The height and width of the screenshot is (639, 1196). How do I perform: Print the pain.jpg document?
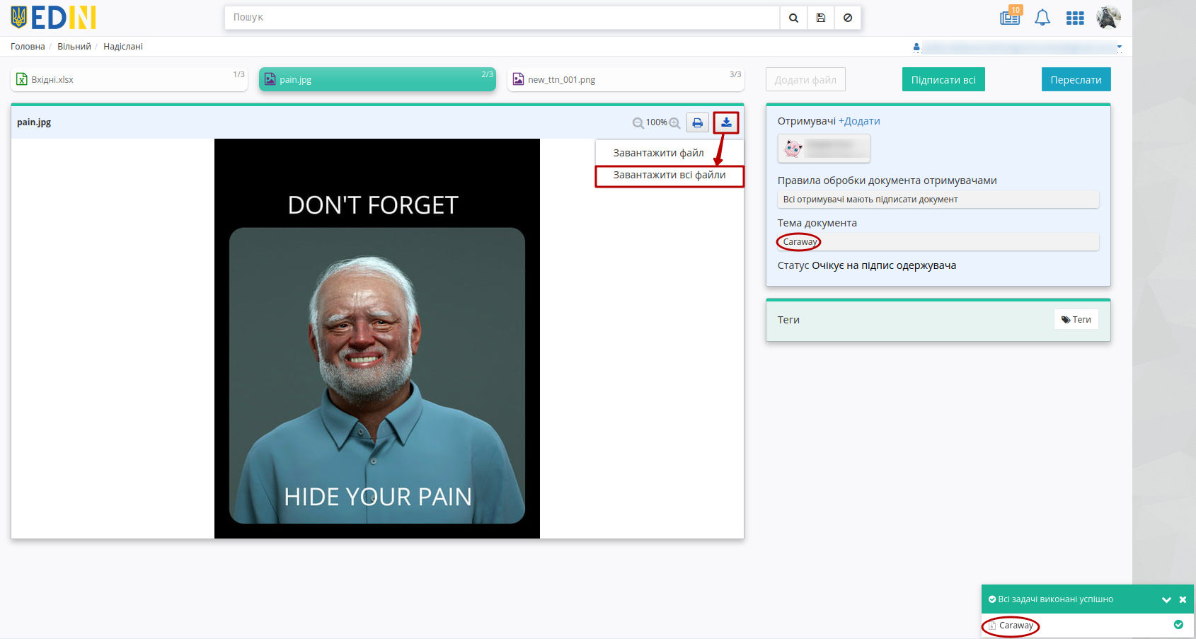[x=698, y=122]
